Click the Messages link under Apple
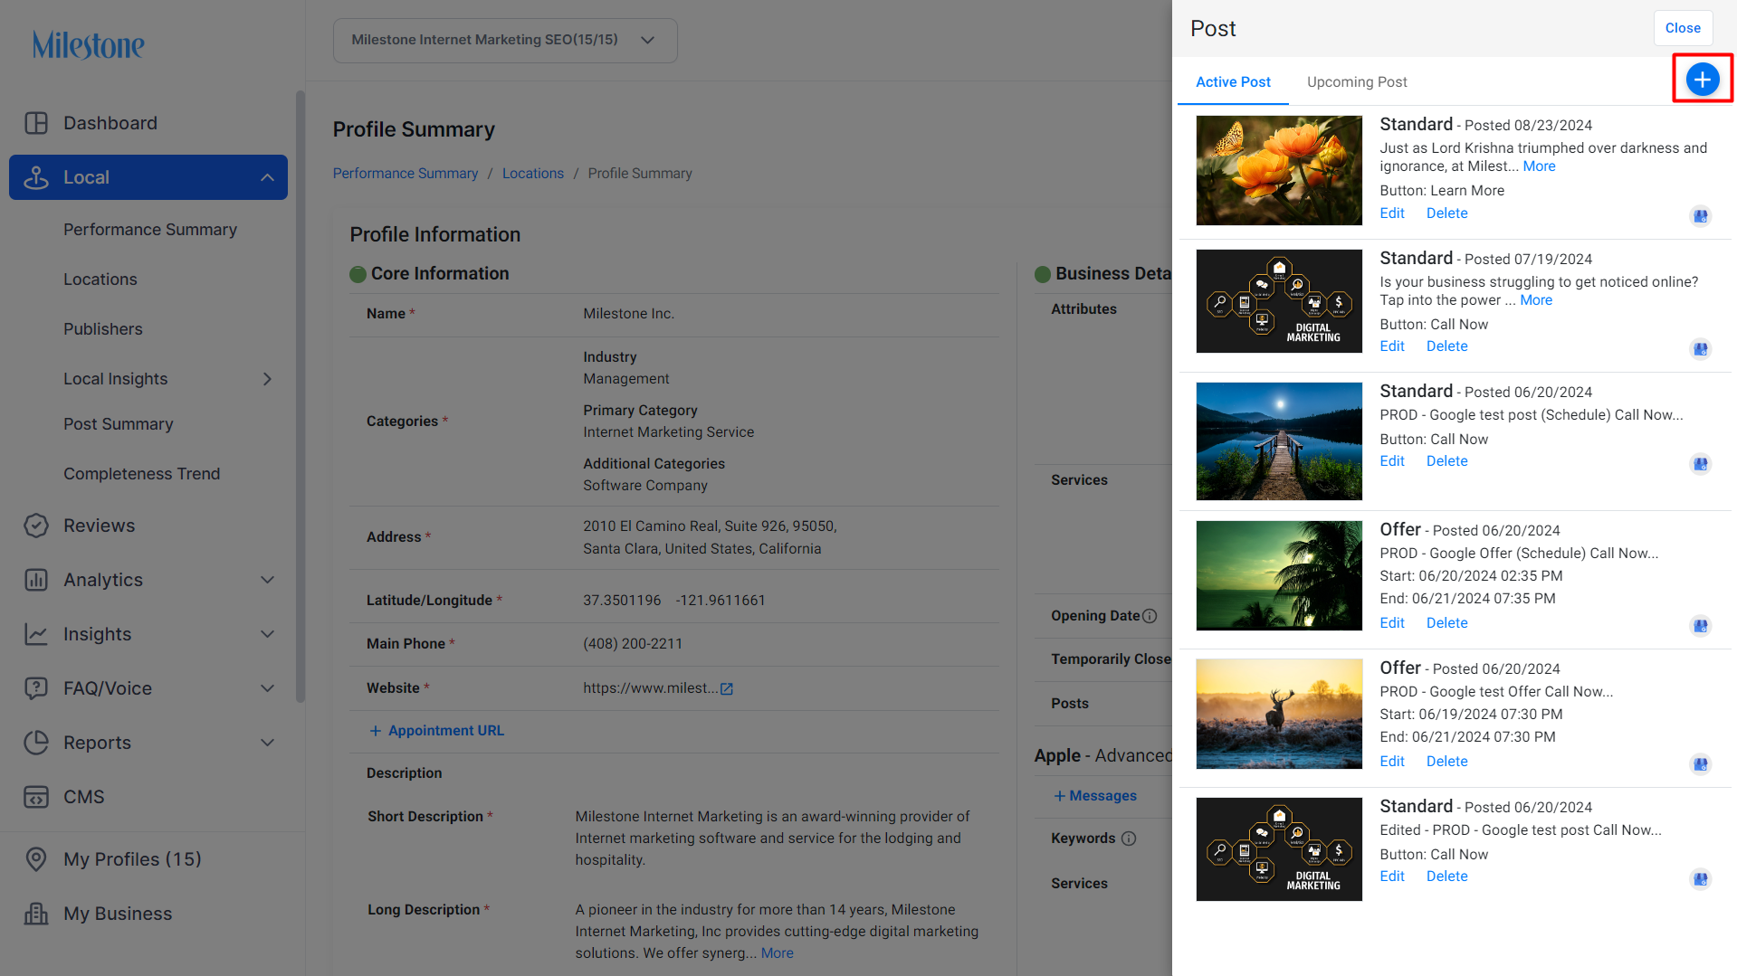Viewport: 1737px width, 976px height. 1095,796
